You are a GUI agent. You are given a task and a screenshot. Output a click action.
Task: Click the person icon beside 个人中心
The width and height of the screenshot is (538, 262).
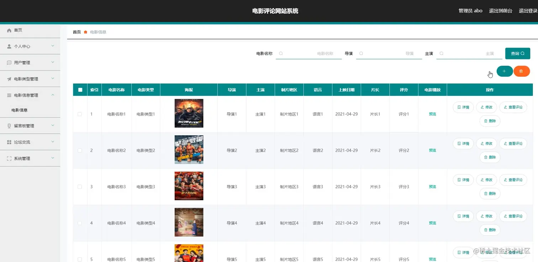coord(9,47)
